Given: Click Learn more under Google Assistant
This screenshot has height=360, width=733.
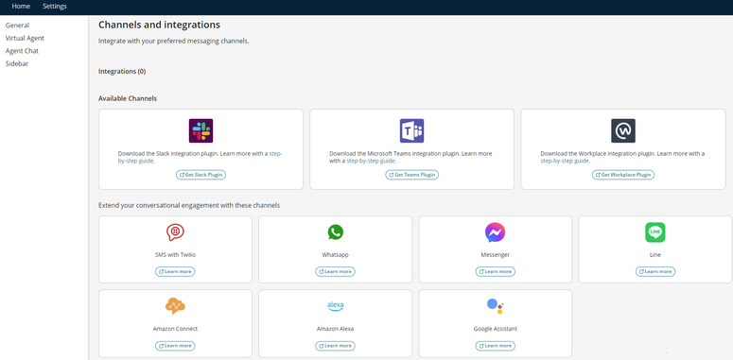Looking at the screenshot, I should 495,346.
